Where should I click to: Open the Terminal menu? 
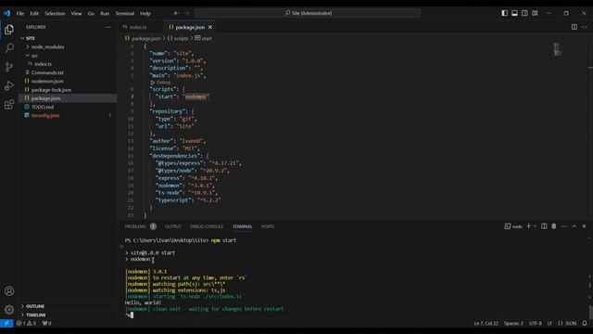pyautogui.click(x=125, y=13)
